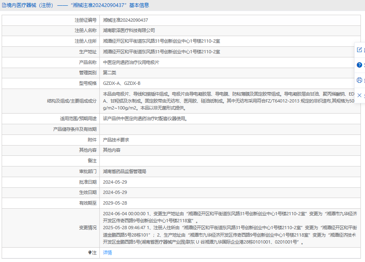Select registration number value 湘械注准20242090437
The height and width of the screenshot is (262, 365).
pos(126,20)
